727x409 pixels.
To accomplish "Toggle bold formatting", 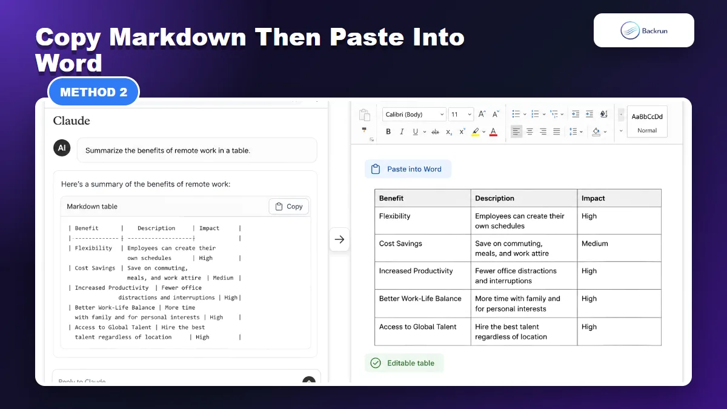I will 388,131.
